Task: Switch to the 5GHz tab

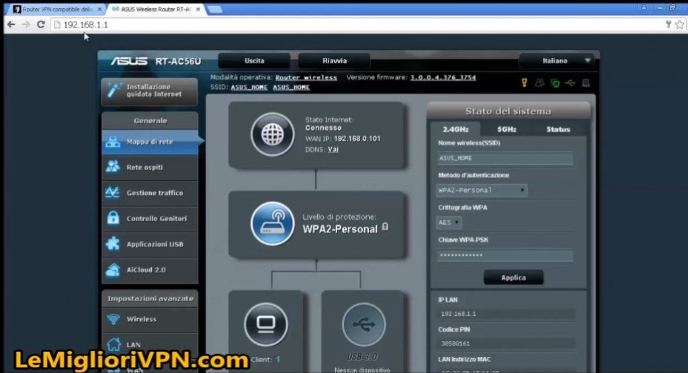Action: point(507,129)
